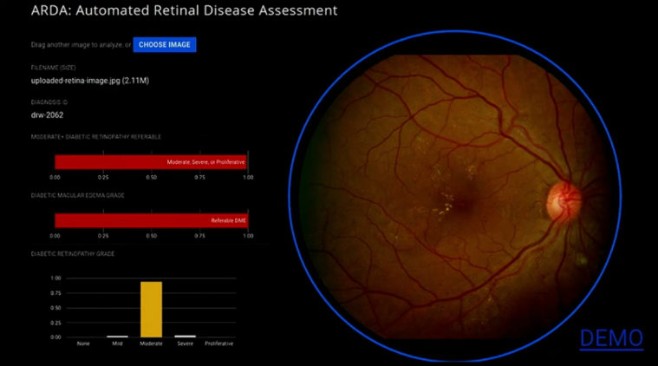Image resolution: width=658 pixels, height=366 pixels.
Task: Select the Proliferative label on grade chart
Action: (218, 343)
